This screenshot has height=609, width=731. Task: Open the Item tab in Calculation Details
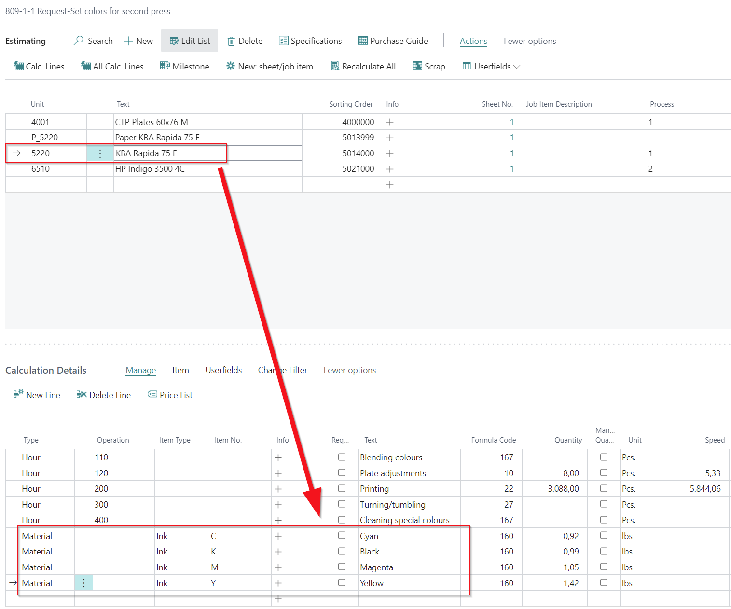[180, 370]
